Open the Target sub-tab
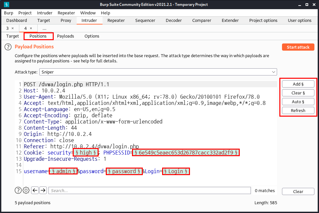The image size is (319, 213). click(12, 36)
